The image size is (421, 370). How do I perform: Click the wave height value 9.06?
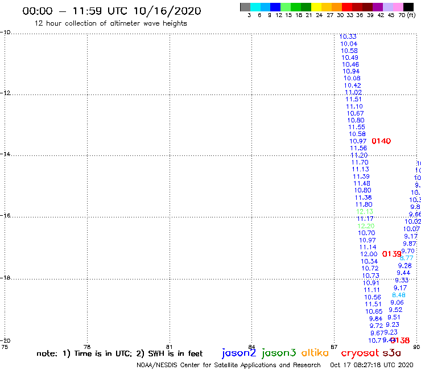point(397,303)
